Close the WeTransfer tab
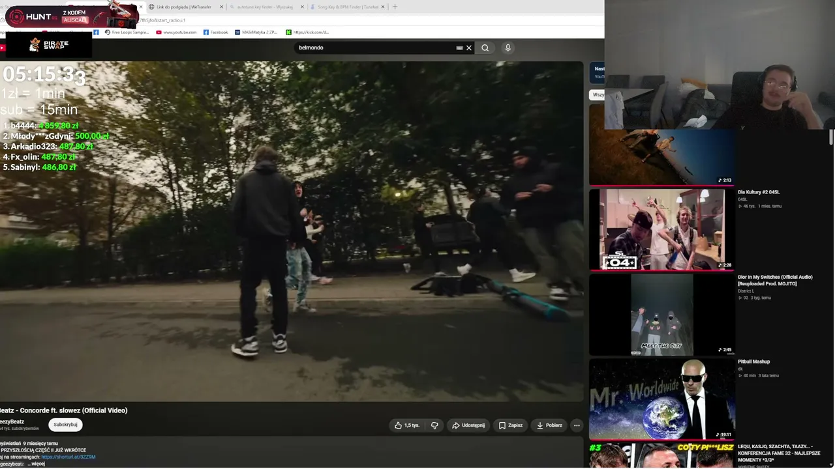 (x=222, y=7)
